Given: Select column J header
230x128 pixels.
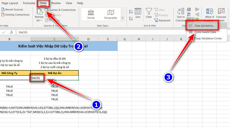Looking at the screenshot, I should coord(167,39).
